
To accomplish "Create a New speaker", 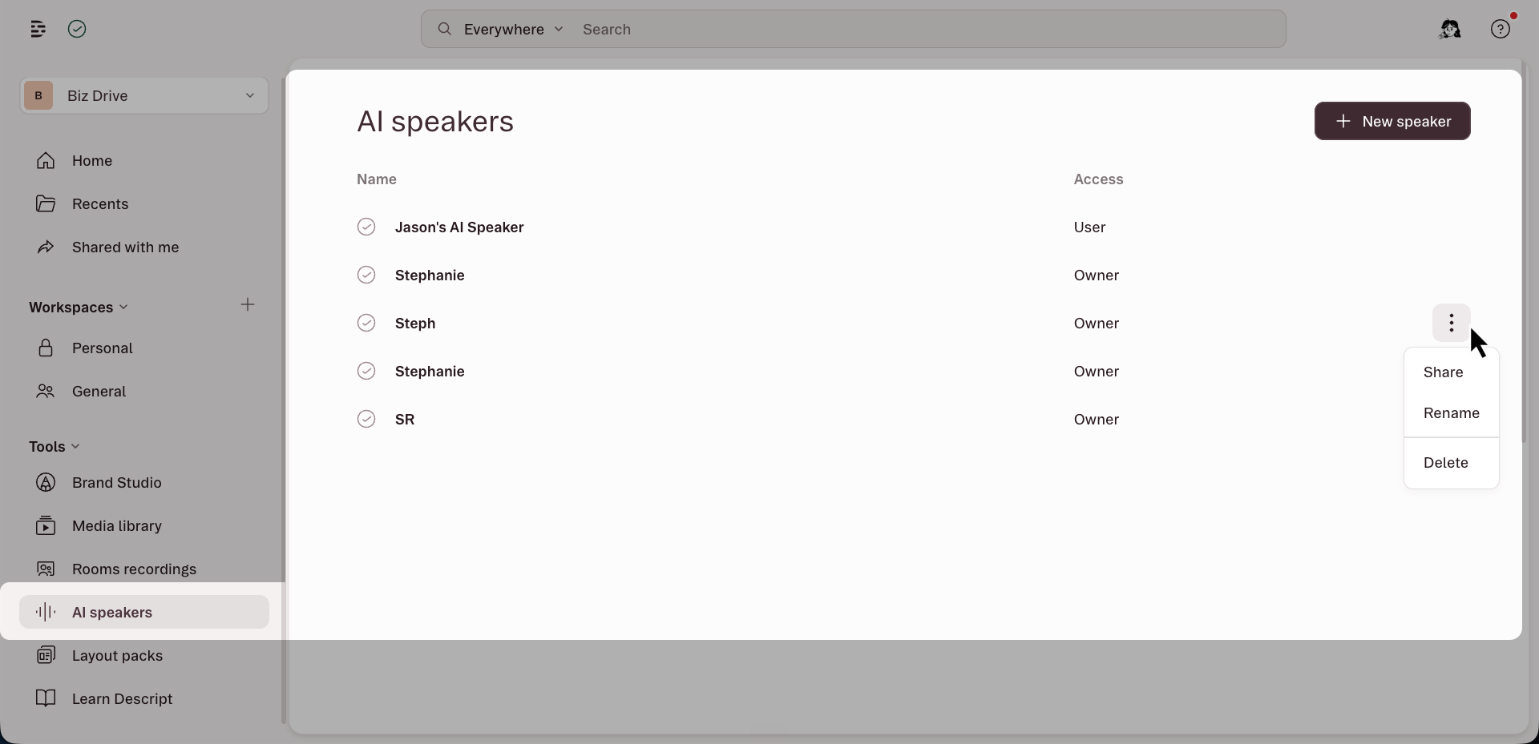I will 1392,121.
